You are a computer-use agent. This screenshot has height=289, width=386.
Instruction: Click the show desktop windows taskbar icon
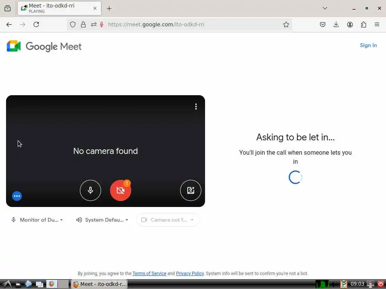(x=40, y=284)
